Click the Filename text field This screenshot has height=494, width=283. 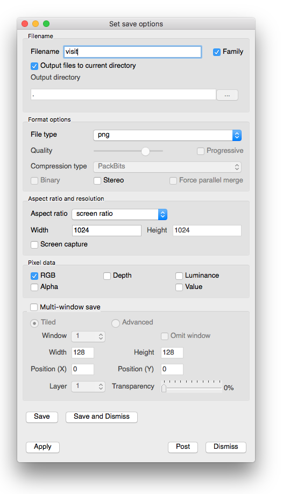tap(132, 52)
